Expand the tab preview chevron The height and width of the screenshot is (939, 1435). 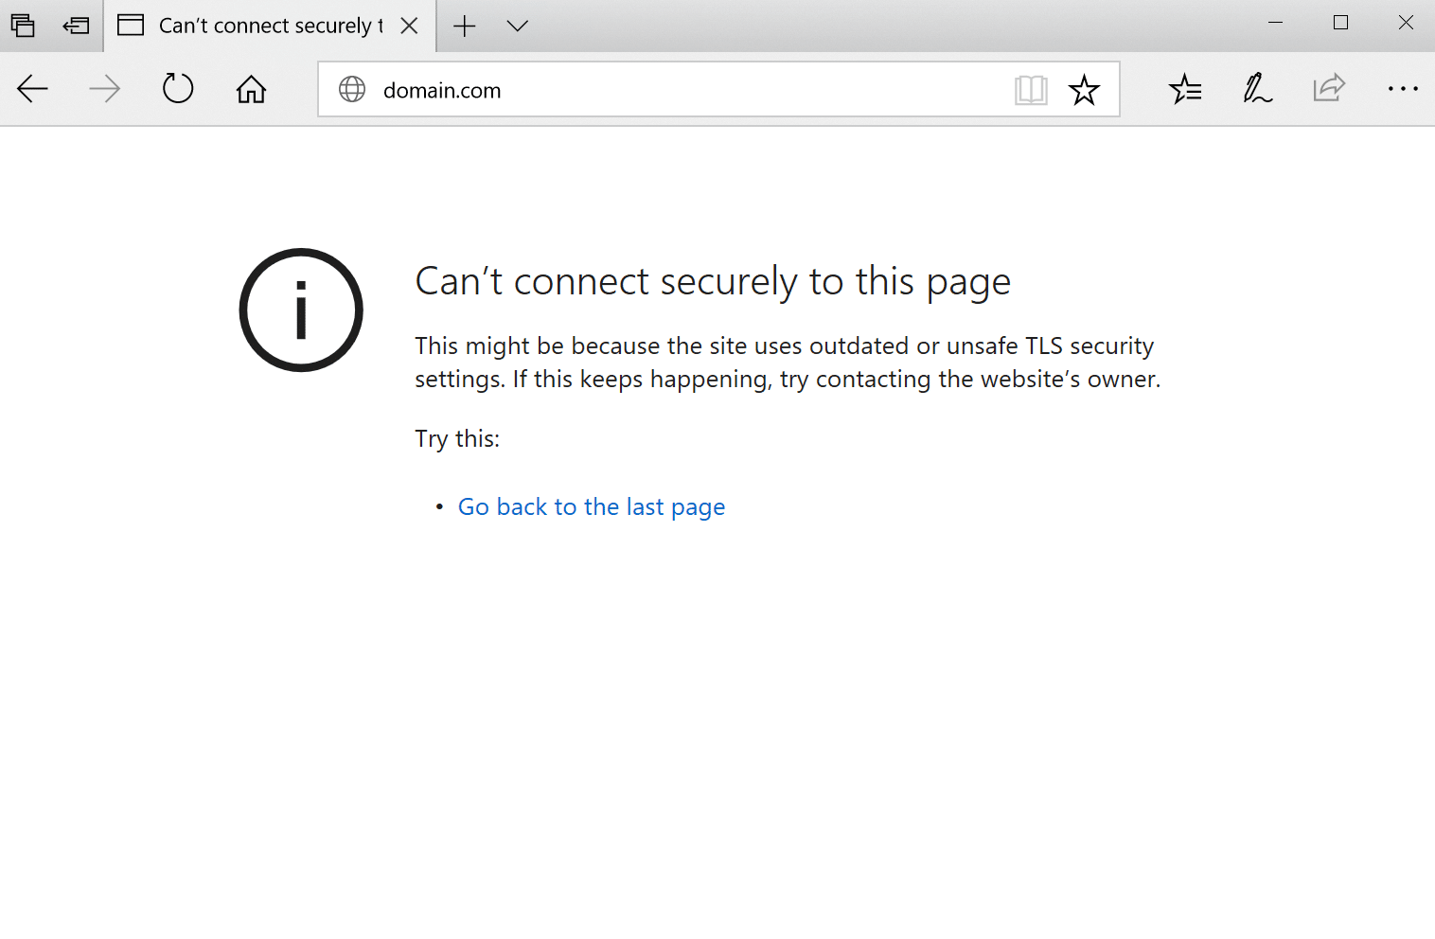click(x=517, y=27)
